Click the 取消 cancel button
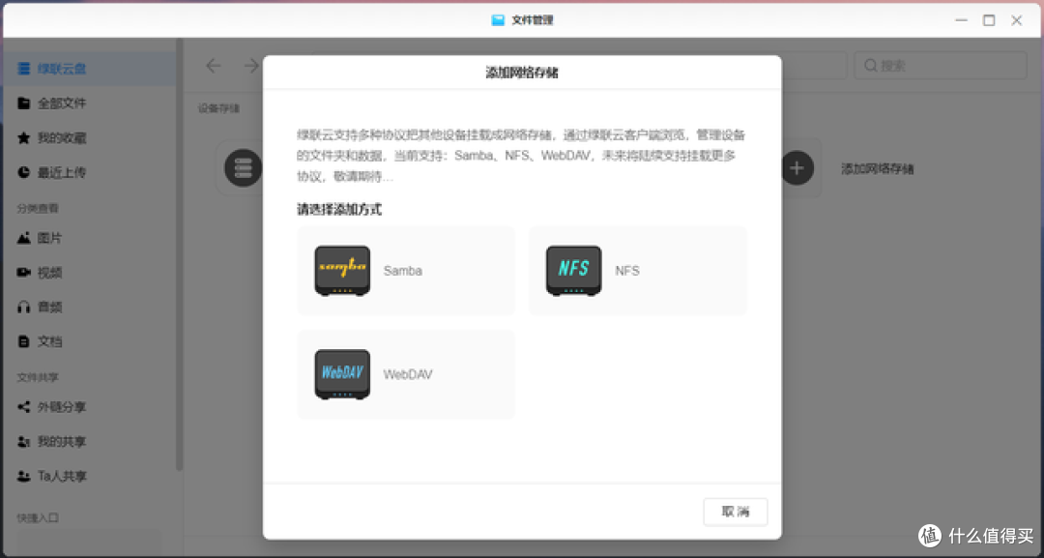 tap(736, 512)
